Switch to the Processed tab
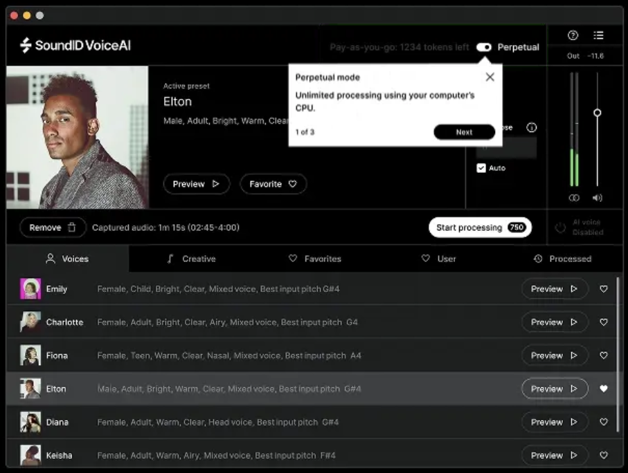The image size is (628, 473). 562,259
